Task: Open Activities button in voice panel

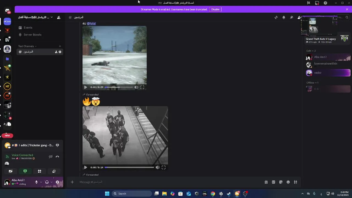Action: (x=40, y=171)
